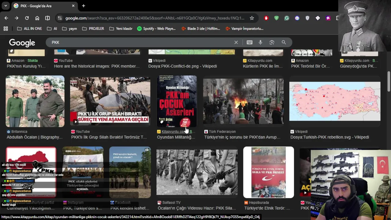Open the Abdullah Öcalan Britannica image

pyautogui.click(x=35, y=101)
